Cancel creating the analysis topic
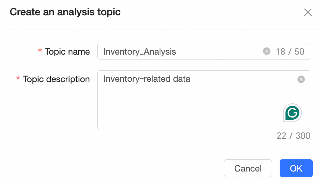 [x=248, y=168]
